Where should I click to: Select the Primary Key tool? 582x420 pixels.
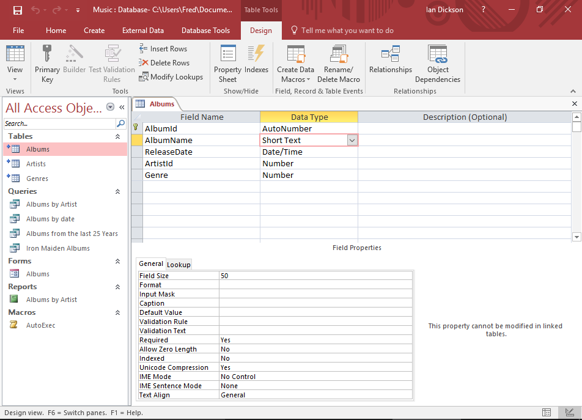47,60
